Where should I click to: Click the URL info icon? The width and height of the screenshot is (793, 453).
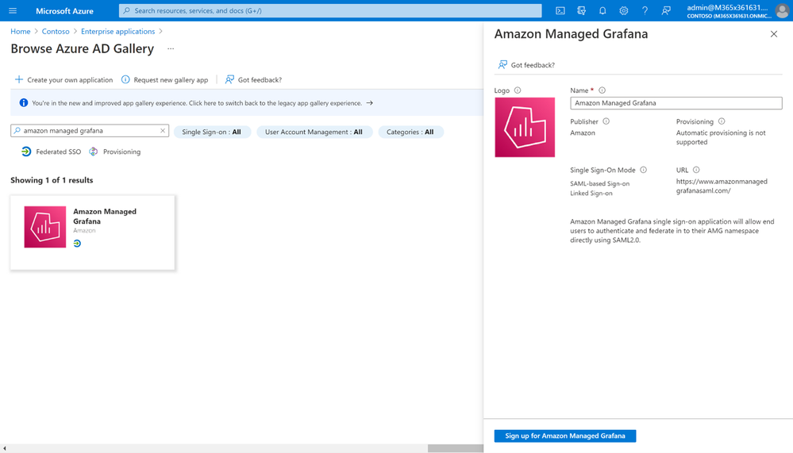coord(696,170)
